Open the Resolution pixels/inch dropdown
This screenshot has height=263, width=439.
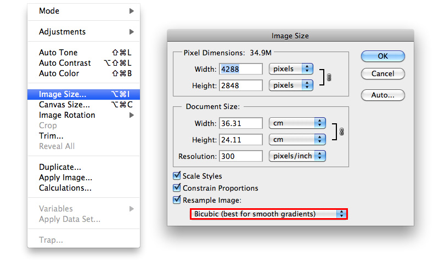pos(297,156)
